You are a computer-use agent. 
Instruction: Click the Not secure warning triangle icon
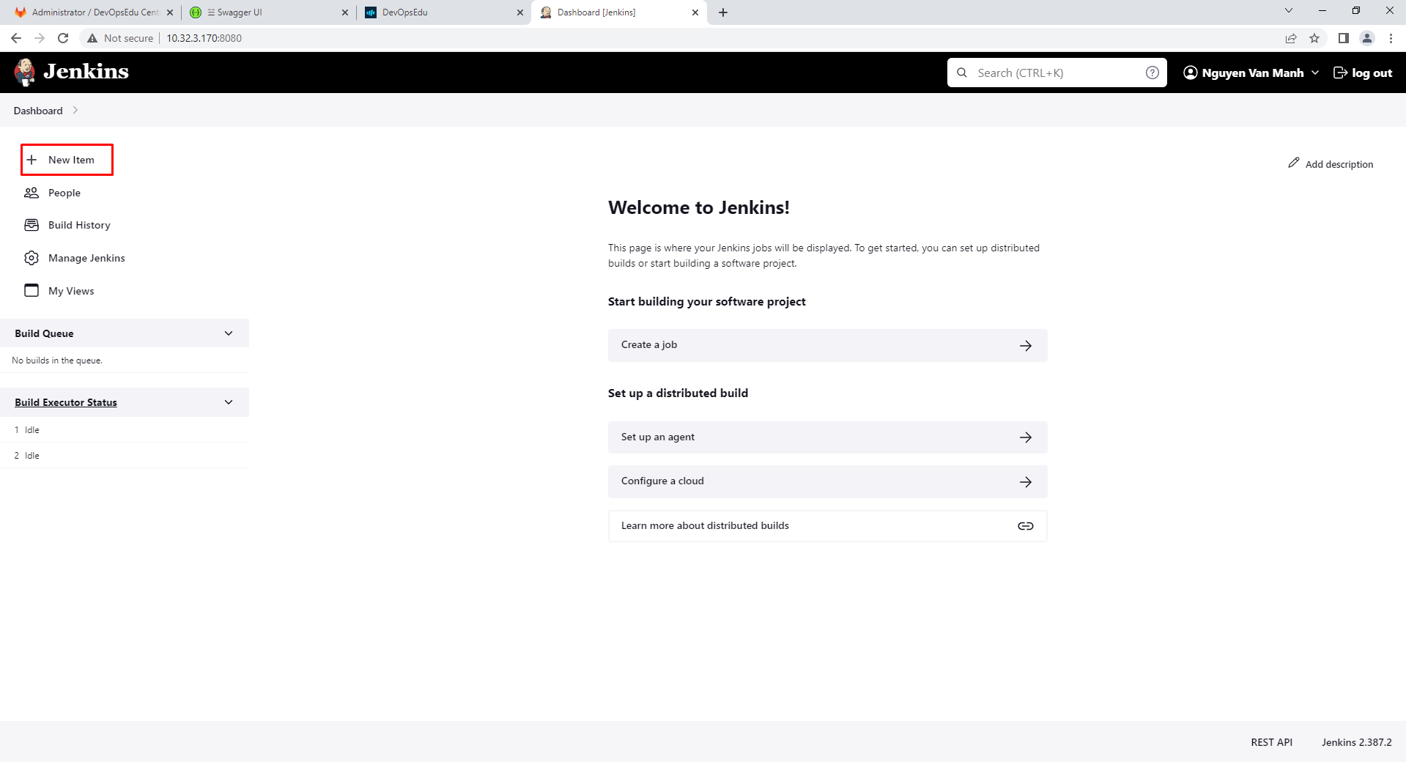(92, 38)
